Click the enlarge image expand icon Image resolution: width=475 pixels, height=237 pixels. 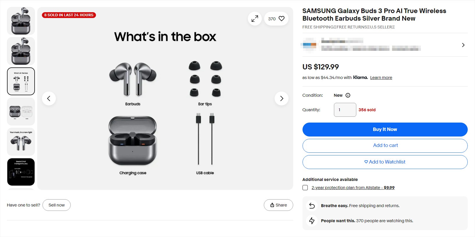click(255, 18)
